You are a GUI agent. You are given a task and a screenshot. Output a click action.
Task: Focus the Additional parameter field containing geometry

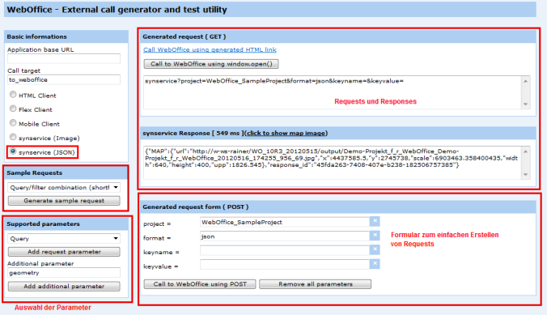point(64,273)
